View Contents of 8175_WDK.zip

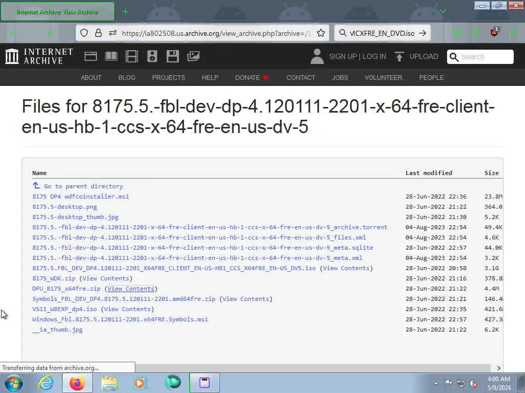coord(106,278)
